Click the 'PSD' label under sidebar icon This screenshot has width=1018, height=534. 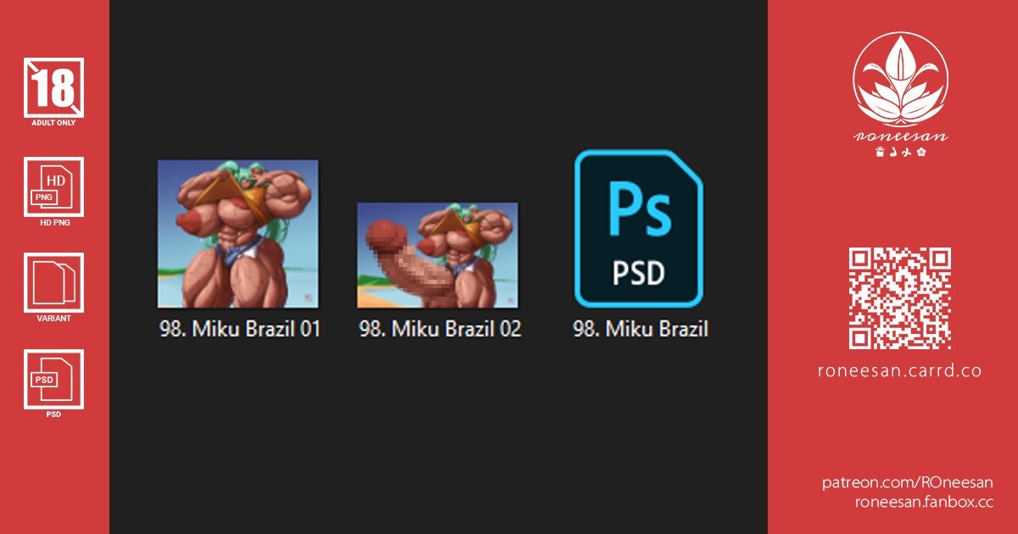(x=53, y=414)
